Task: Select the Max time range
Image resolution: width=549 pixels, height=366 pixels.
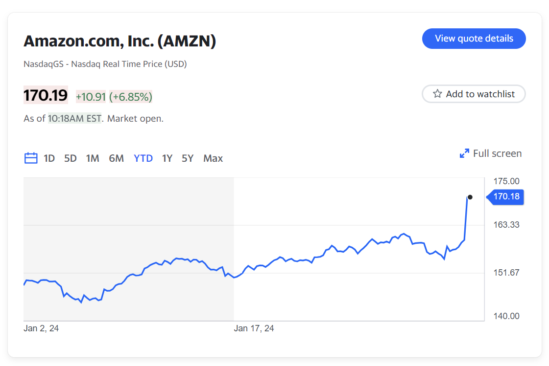Action: coord(213,158)
